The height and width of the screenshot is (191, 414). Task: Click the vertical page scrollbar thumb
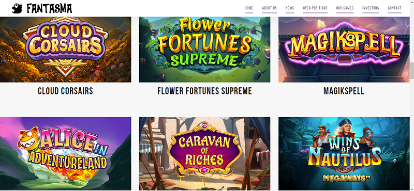coord(412,71)
